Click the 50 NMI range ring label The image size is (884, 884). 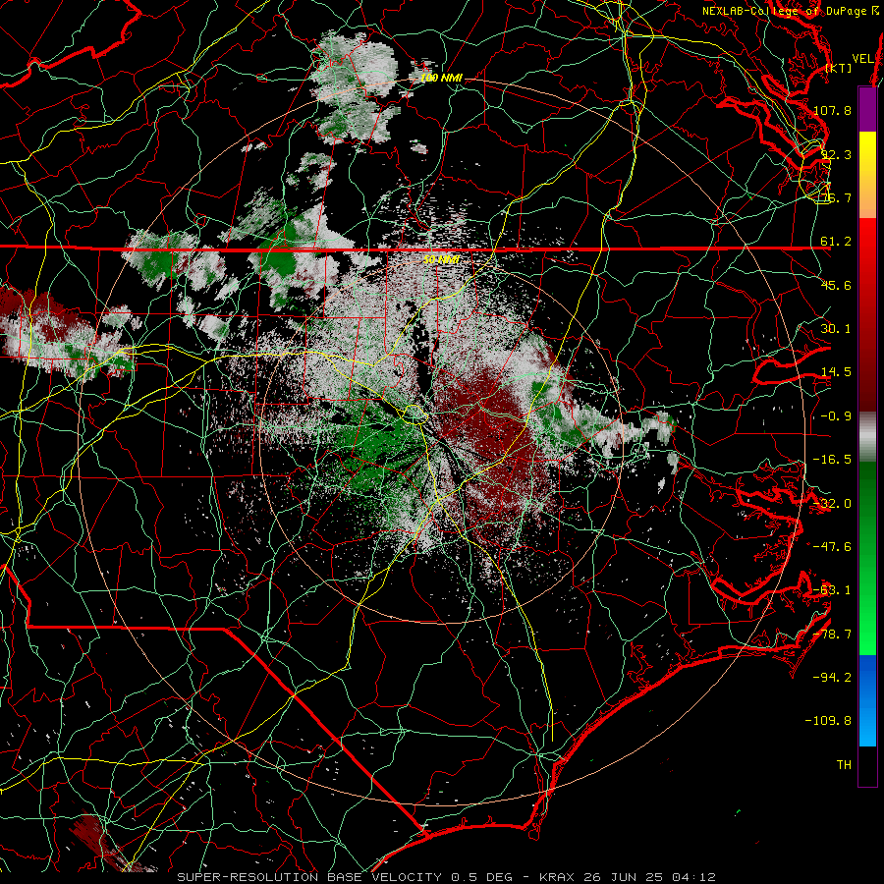[441, 259]
